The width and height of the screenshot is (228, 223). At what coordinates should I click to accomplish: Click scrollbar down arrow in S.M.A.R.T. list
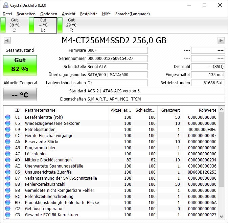[x=221, y=217]
